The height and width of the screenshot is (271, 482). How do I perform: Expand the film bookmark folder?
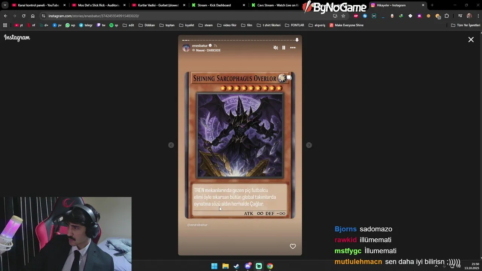pos(247,25)
